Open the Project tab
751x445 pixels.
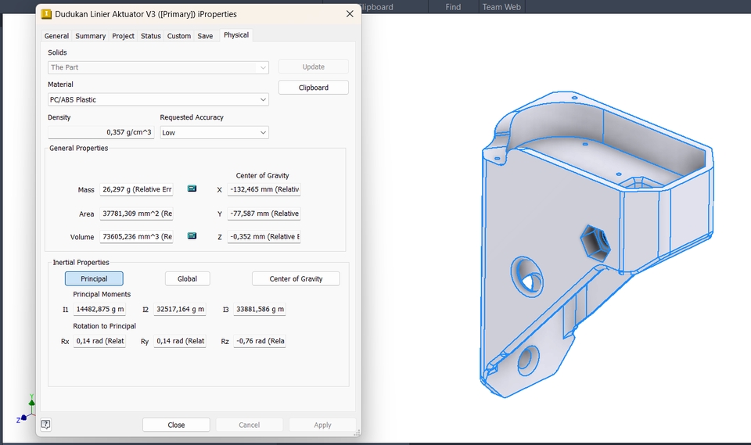click(123, 36)
